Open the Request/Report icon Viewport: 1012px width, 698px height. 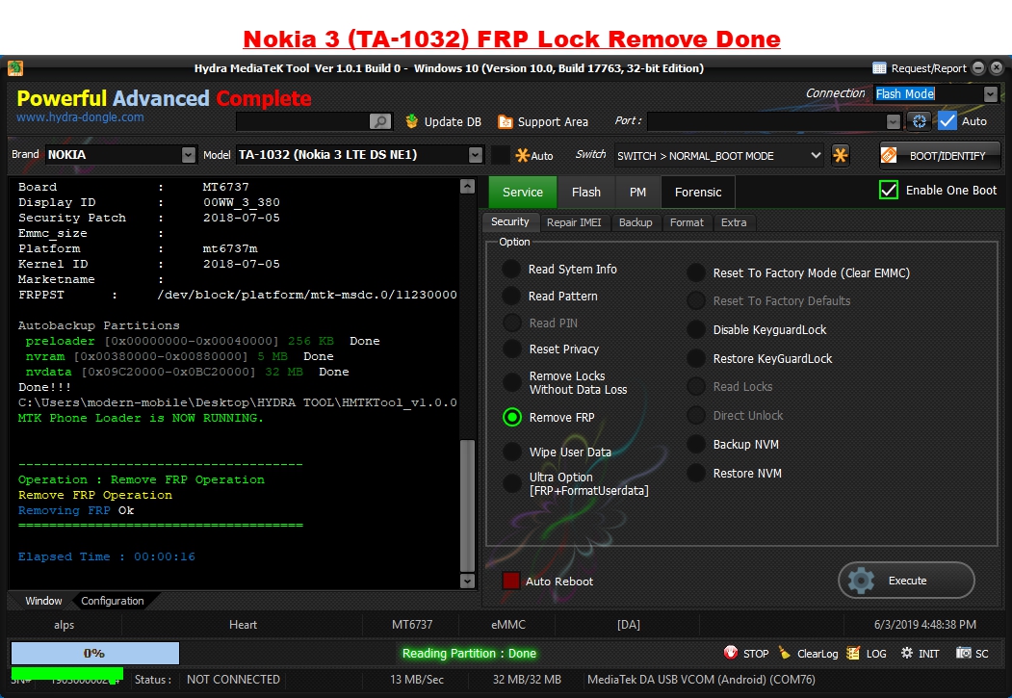[879, 68]
